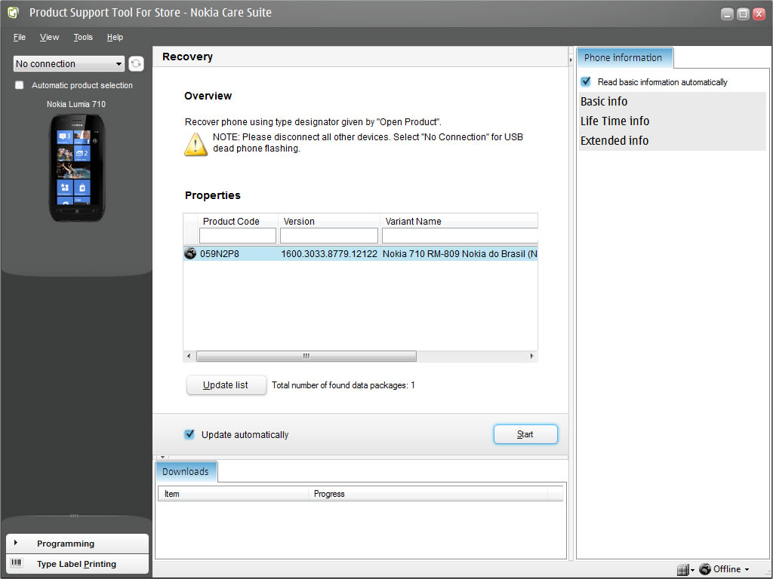773x579 pixels.
Task: Click the Product Code column header
Action: pyautogui.click(x=238, y=221)
